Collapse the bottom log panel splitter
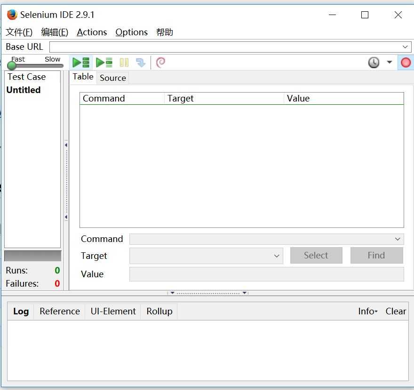 tap(208, 293)
